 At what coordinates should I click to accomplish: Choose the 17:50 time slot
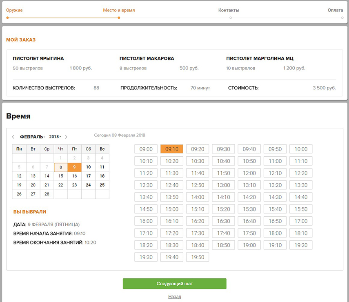(x=249, y=233)
